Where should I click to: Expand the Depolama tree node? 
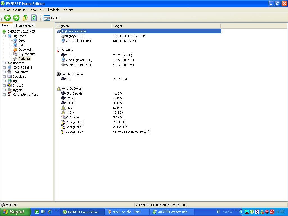tap(4, 76)
